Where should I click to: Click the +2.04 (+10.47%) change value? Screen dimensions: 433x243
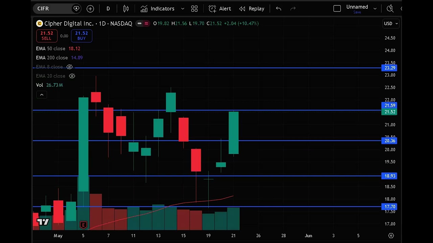coord(241,23)
